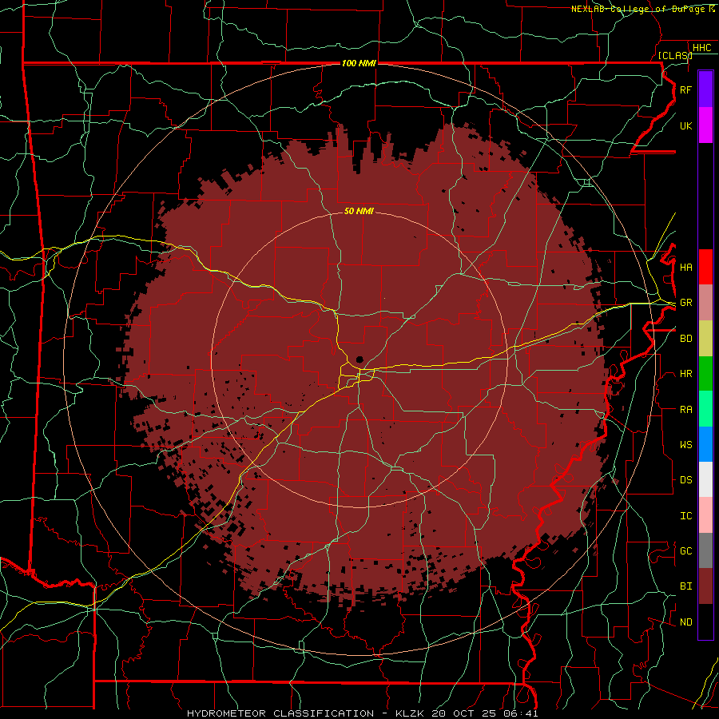Click the HR green legend swatch
This screenshot has height=719, width=719.
click(705, 373)
